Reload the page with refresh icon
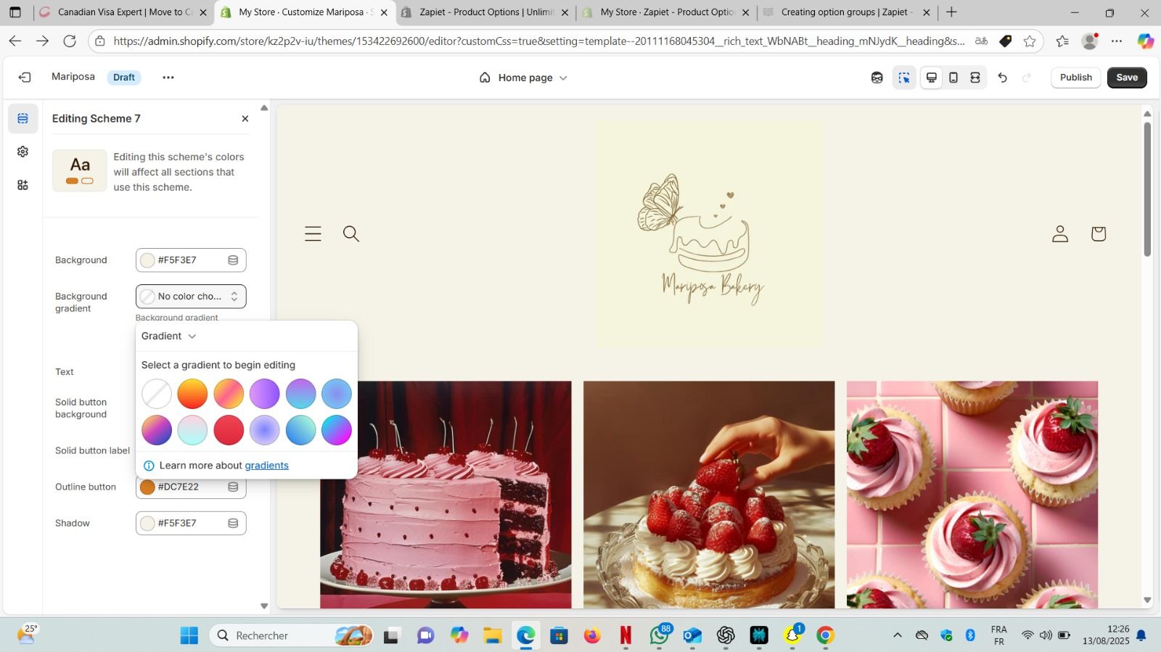Screen dimensions: 1161x652 coord(70,41)
